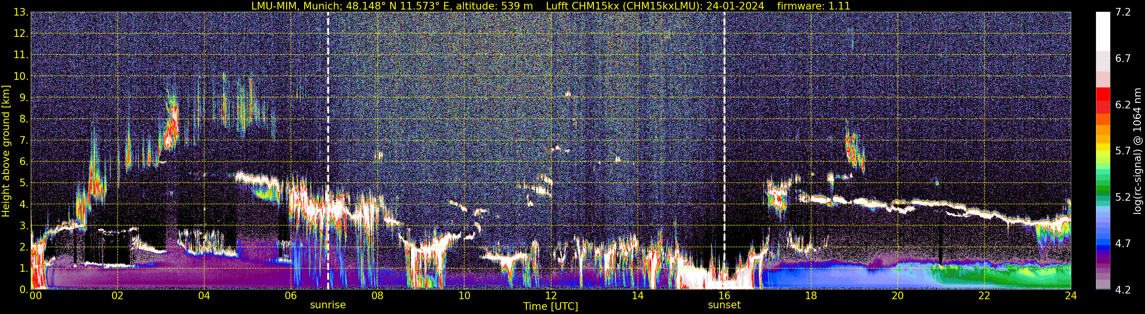Image resolution: width=1145 pixels, height=314 pixels.
Task: Click the plot title with station LMU-MIM, Munich
Action: click(x=551, y=6)
